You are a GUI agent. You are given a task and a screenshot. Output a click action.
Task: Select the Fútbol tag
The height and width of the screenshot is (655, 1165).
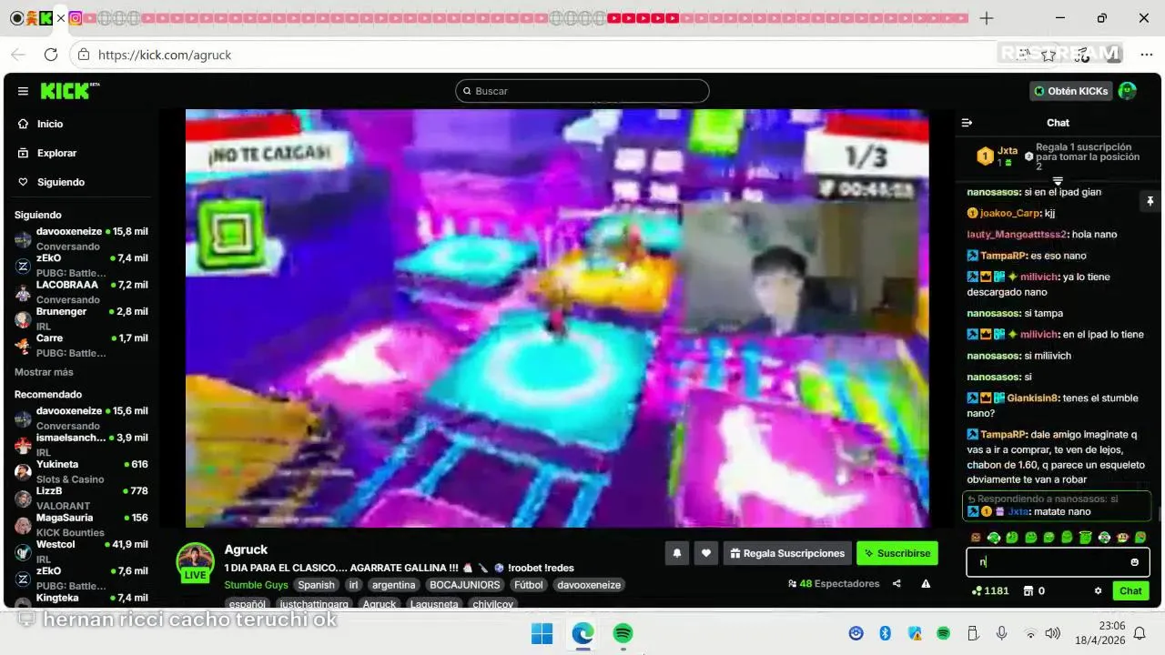(x=528, y=585)
